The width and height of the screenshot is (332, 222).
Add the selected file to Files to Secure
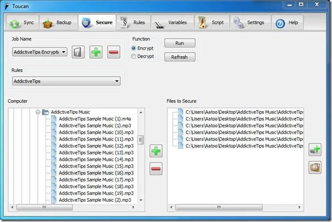point(156,151)
